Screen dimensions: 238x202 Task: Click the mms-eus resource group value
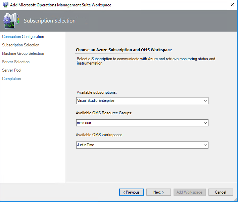[84, 123]
